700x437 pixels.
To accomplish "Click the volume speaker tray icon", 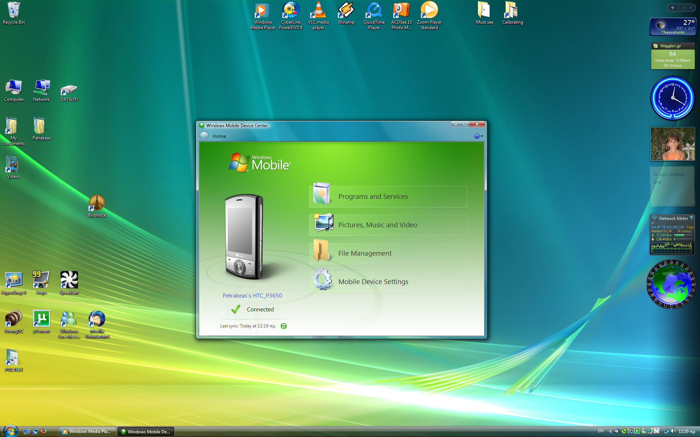I will pyautogui.click(x=673, y=431).
